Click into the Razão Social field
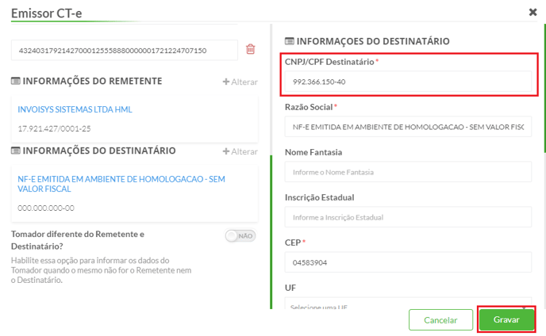 click(408, 127)
